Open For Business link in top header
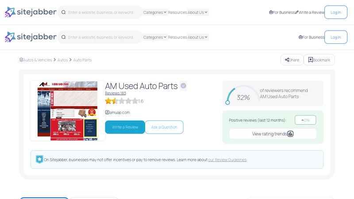 tap(282, 12)
